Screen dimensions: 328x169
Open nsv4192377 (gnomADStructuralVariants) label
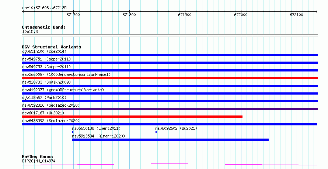point(63,90)
